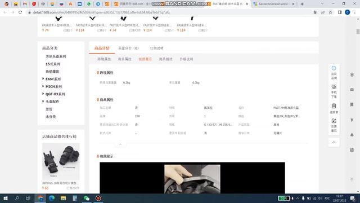Show hidden system tray icons chevron
Viewport: 360px width, 203px height.
(x=298, y=198)
